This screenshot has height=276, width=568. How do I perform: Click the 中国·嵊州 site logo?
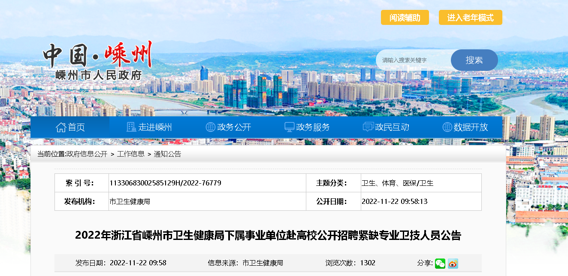coord(98,55)
